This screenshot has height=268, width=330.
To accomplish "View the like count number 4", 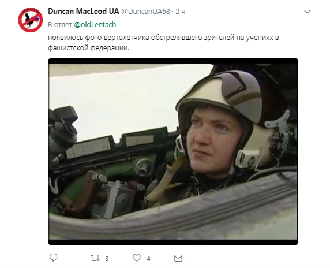I will pos(148,259).
